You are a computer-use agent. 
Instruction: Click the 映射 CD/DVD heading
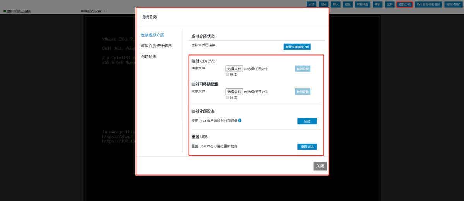pyautogui.click(x=203, y=61)
